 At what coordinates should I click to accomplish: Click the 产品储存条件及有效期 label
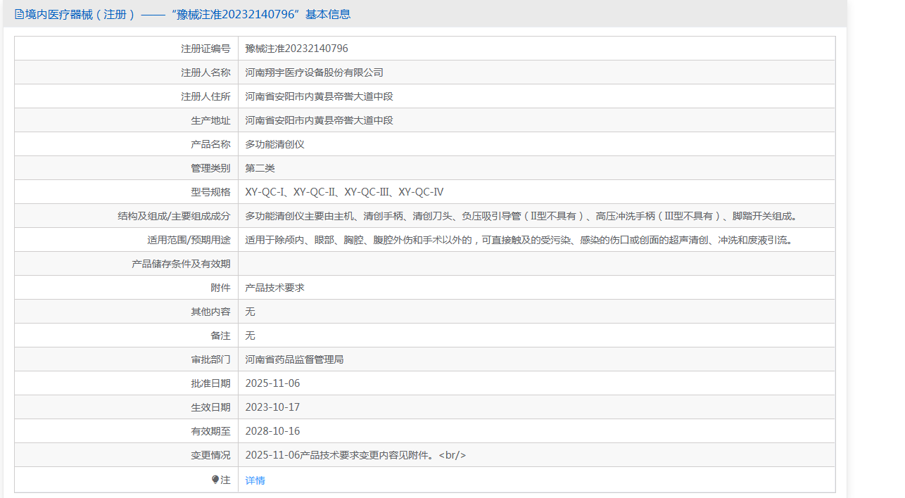(x=181, y=264)
